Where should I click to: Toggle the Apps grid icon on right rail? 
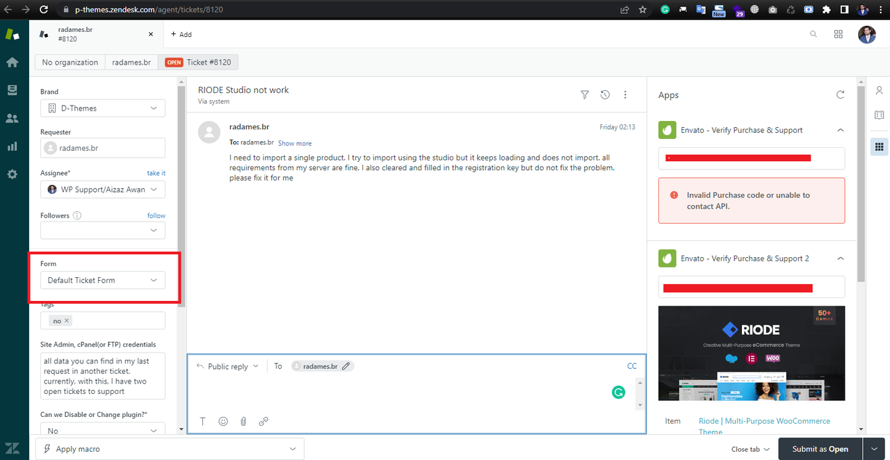pos(879,147)
